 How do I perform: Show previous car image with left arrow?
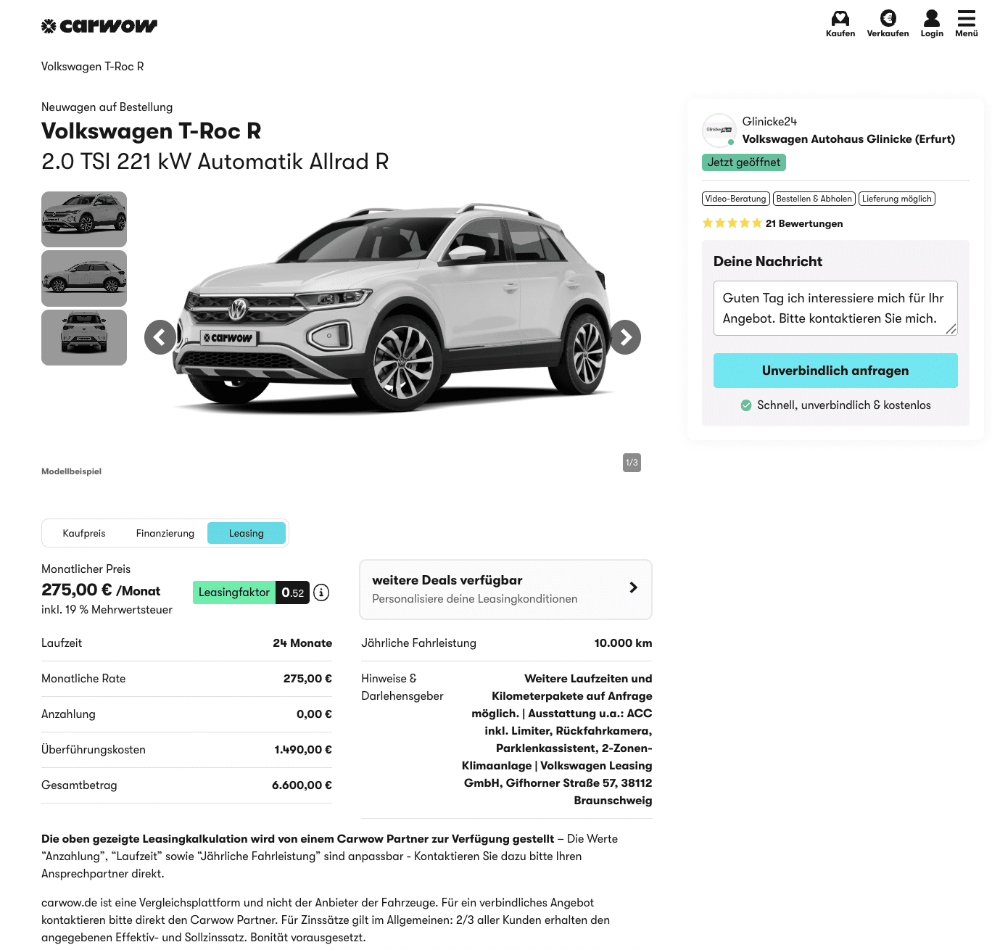(160, 337)
